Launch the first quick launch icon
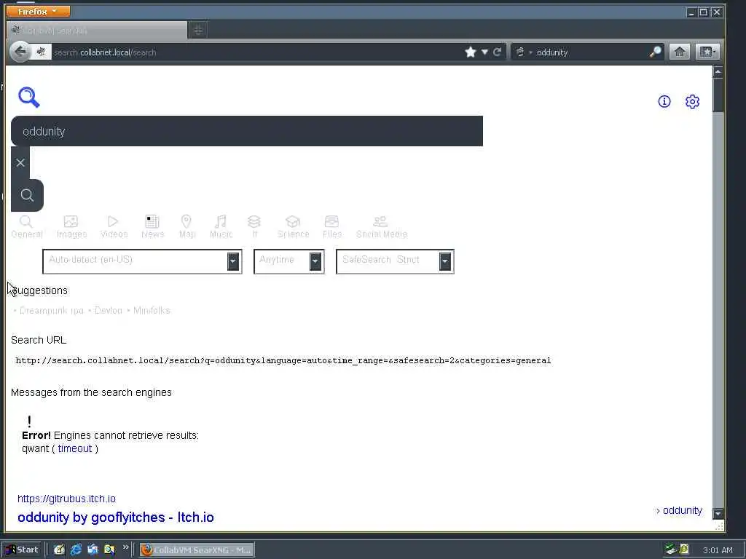The height and width of the screenshot is (559, 746). click(x=59, y=550)
